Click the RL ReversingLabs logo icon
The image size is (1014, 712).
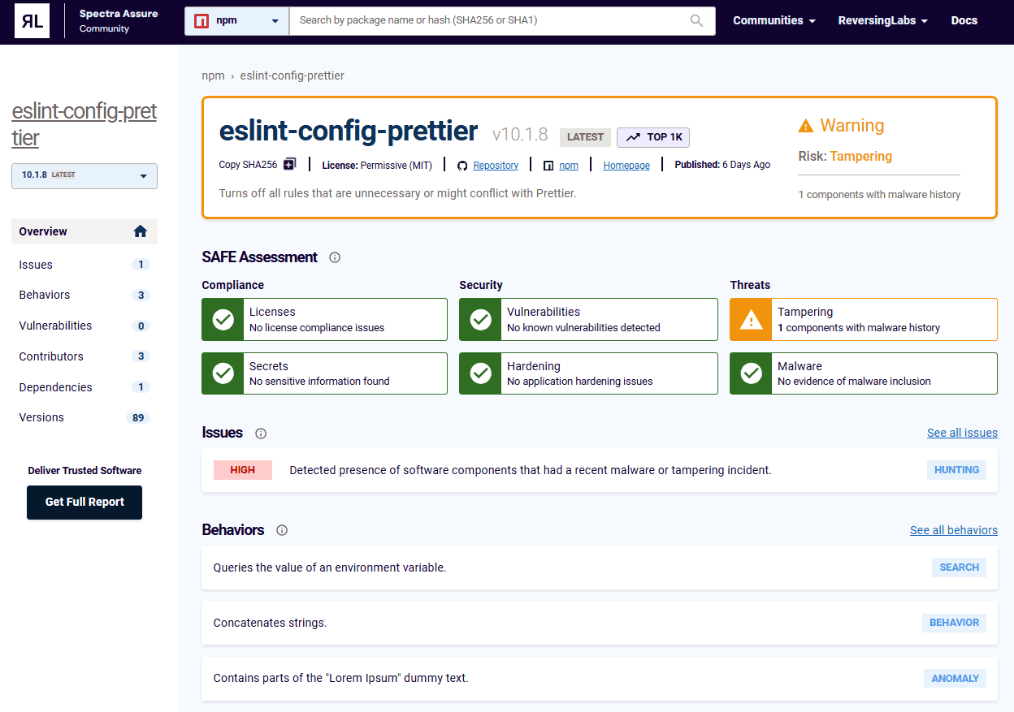coord(32,20)
